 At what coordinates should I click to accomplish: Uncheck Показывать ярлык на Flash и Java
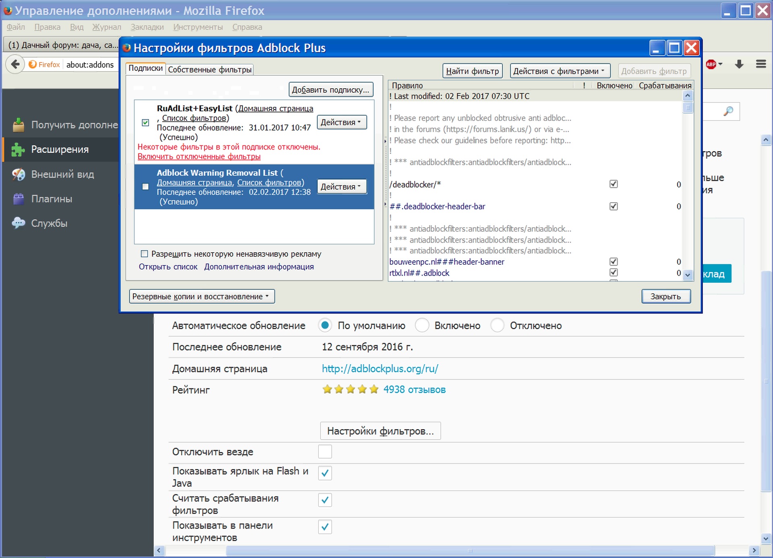(x=325, y=473)
